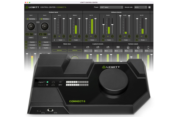The height and width of the screenshot is (117, 177).
Task: Toggle 48V phantom power on Input 2
Action: click(x=41, y=34)
